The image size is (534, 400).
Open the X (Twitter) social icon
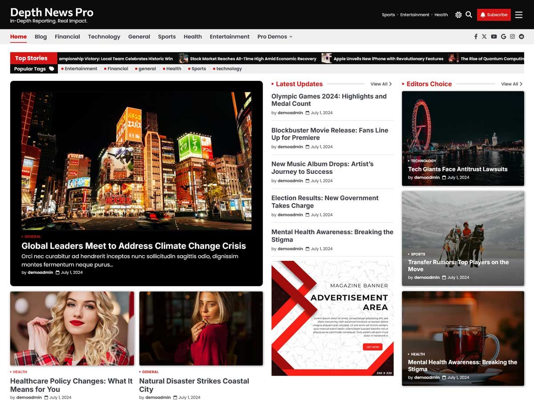point(484,36)
